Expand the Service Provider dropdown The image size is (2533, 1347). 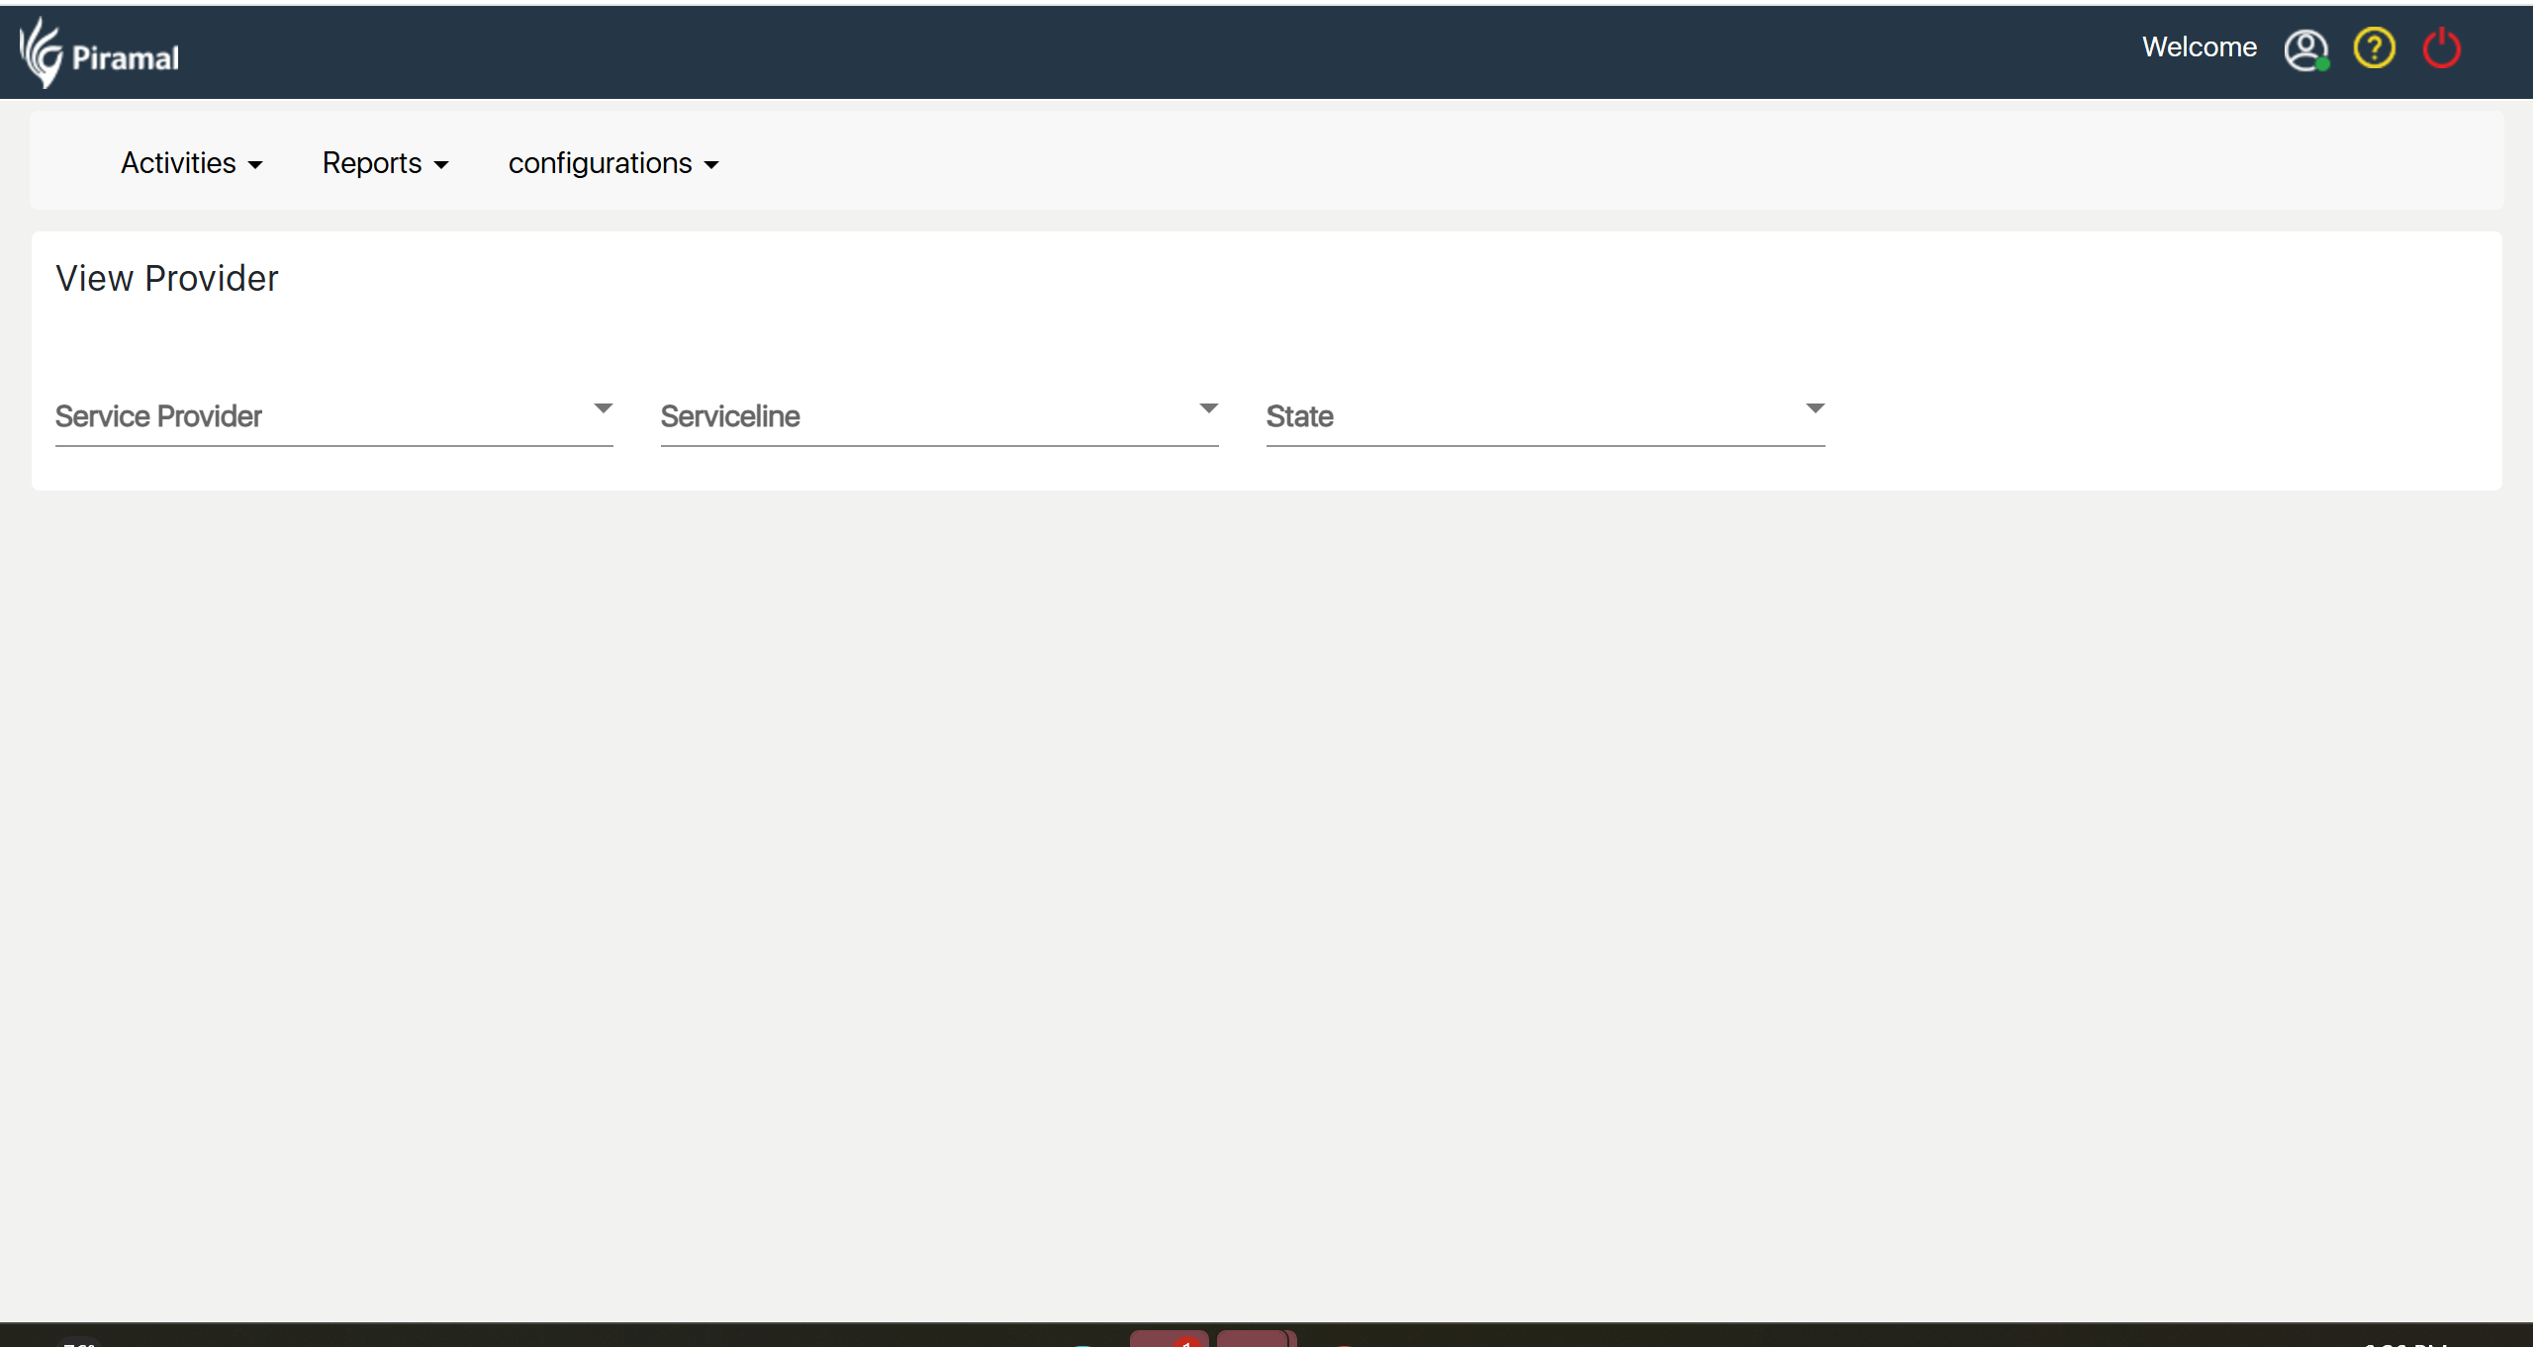click(334, 416)
